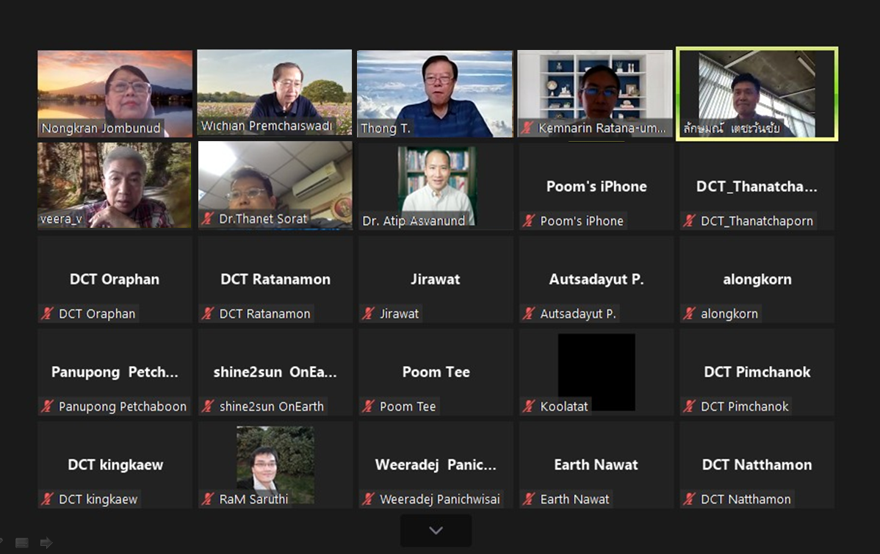Click the muted mic icon beside Dr.Thanet Sorat
This screenshot has height=554, width=880.
tap(208, 218)
